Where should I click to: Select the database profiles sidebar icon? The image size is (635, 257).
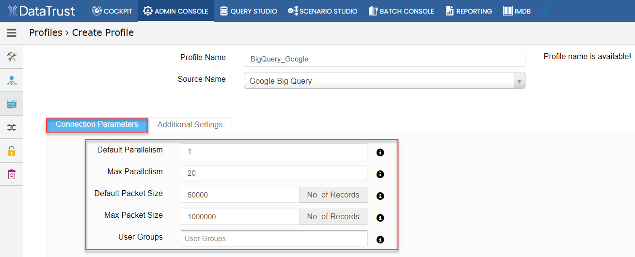click(x=12, y=104)
